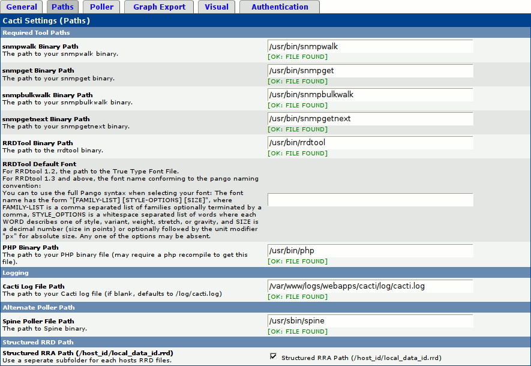Screen dimensions: 531x366
Task: Click the 'RRDTool Default Font' label
Action: coord(39,164)
